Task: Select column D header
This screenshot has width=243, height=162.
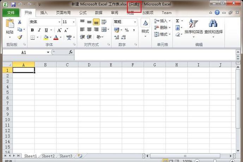Action: [x=89, y=65]
